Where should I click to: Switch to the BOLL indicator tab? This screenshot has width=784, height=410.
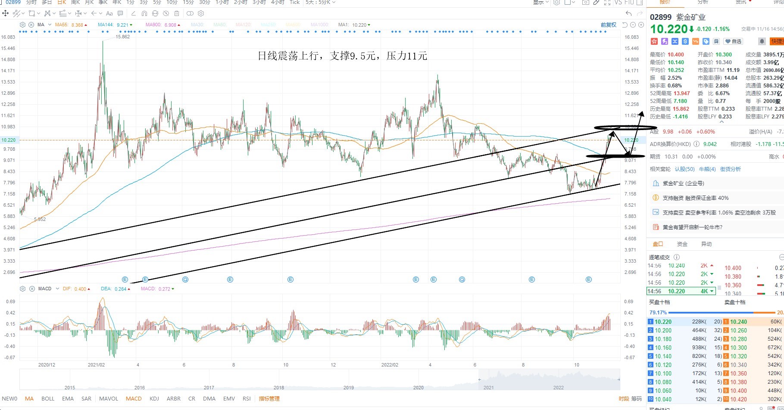48,398
